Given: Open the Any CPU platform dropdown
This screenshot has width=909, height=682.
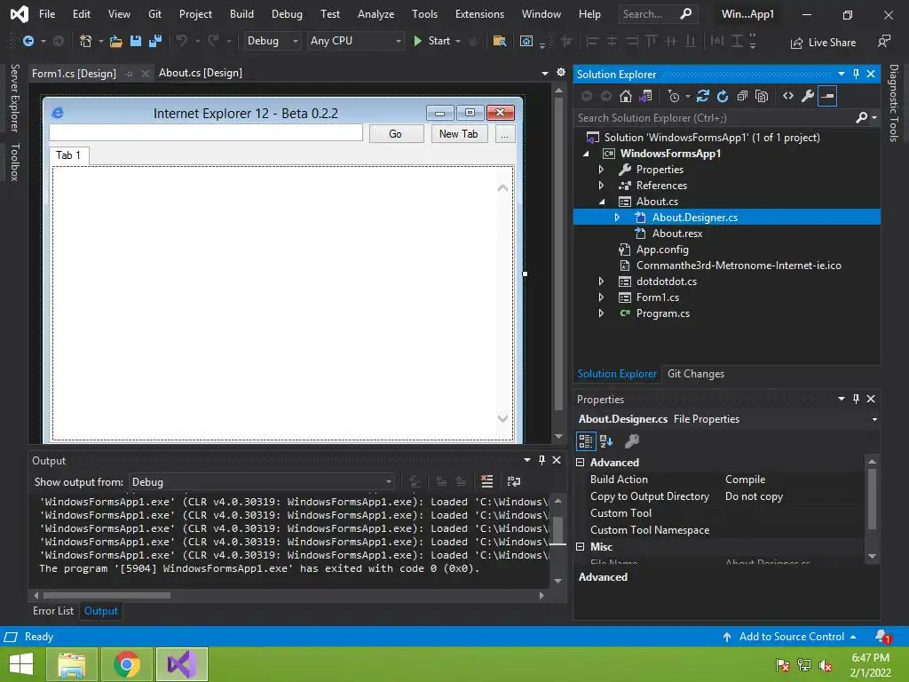Looking at the screenshot, I should pos(355,41).
